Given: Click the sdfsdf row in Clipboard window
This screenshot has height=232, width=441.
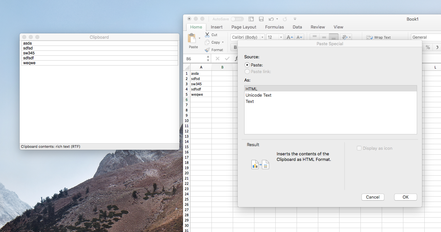Looking at the screenshot, I should [100, 58].
